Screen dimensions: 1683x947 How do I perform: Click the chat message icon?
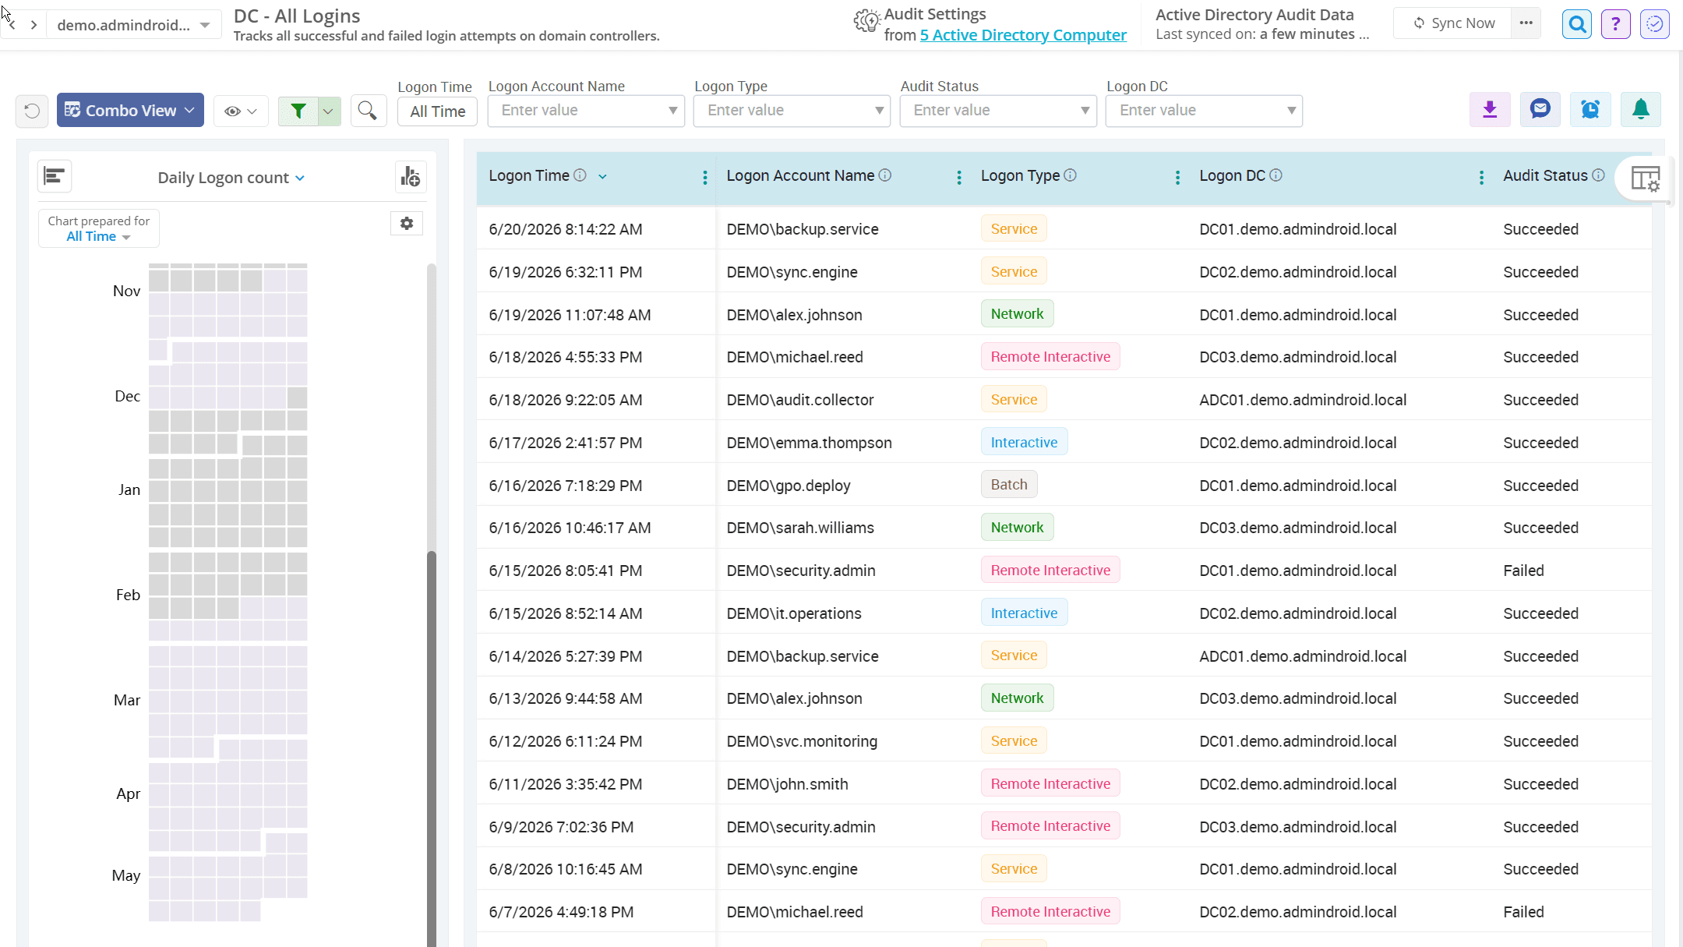tap(1540, 110)
